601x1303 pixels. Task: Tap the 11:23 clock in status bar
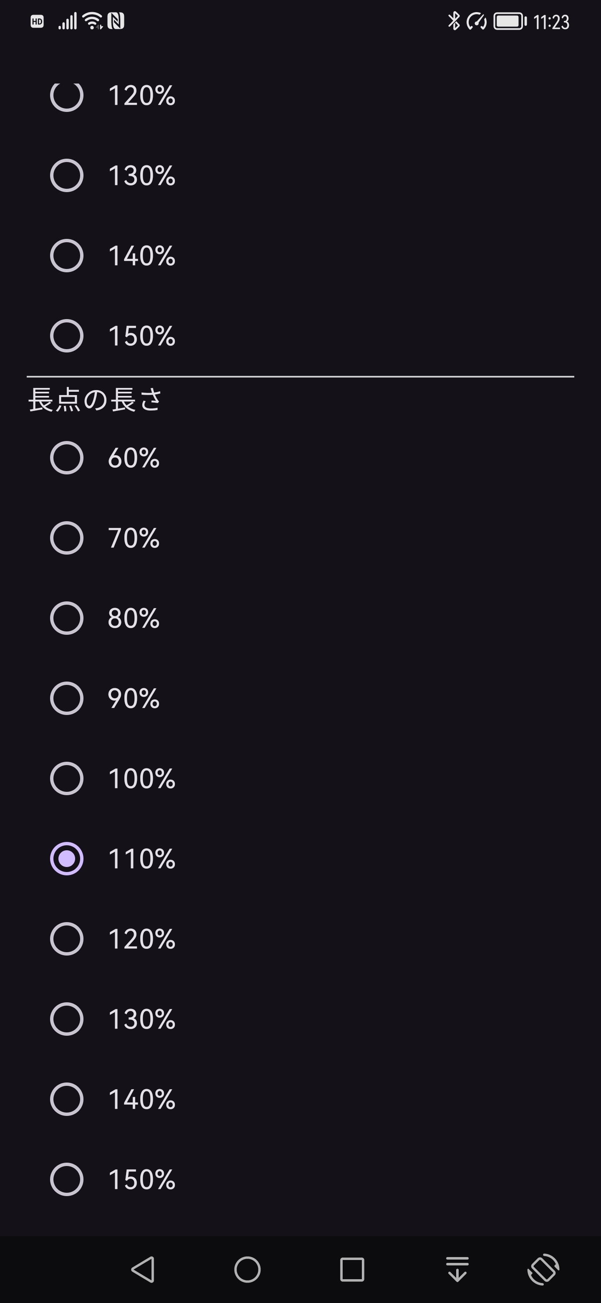pos(551,22)
